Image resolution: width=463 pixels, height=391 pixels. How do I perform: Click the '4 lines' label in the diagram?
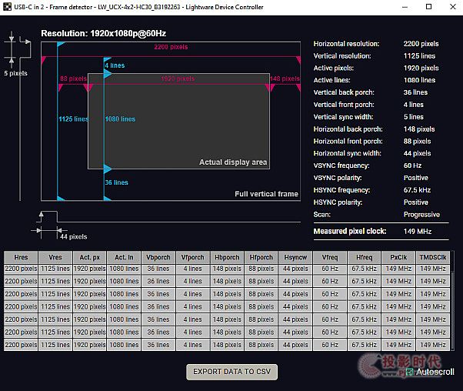115,65
